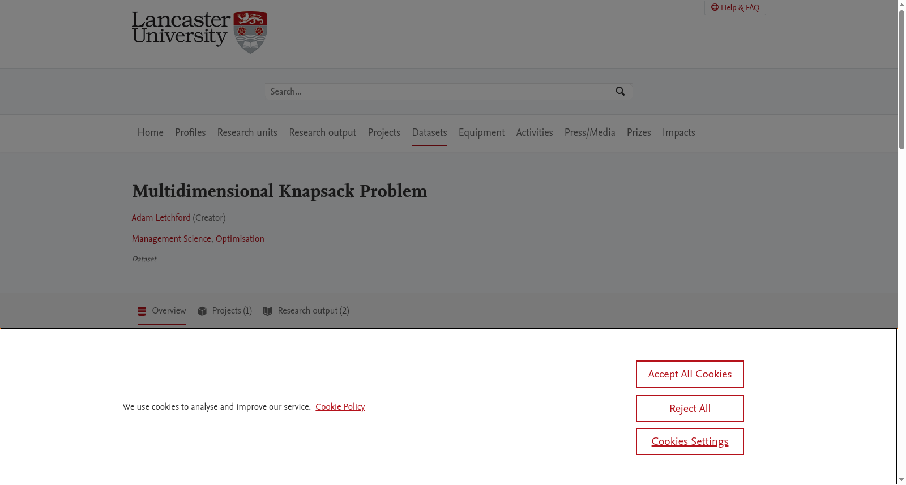Open the Activities menu item
The image size is (906, 485).
535,132
